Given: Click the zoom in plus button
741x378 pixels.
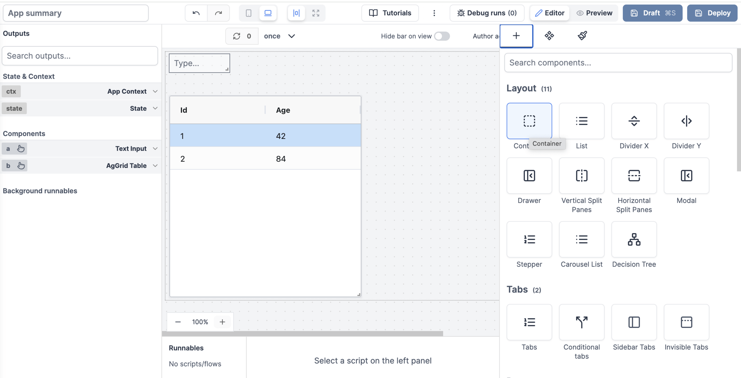Looking at the screenshot, I should tap(222, 322).
